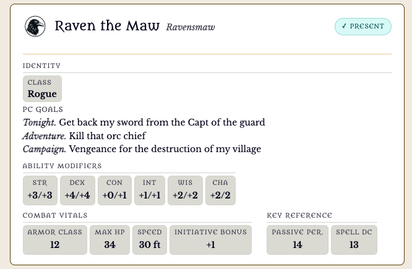
Task: Select the INT +1/+1 modifier tile
Action: pyautogui.click(x=150, y=190)
